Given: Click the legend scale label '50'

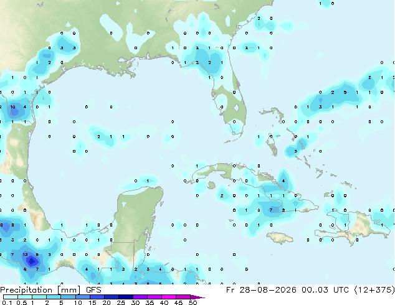Looking at the screenshot, I should 193,303.
